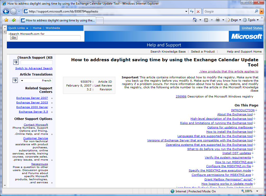Click the Contact Microsoft link
The height and width of the screenshot is (196, 266).
tap(36, 125)
